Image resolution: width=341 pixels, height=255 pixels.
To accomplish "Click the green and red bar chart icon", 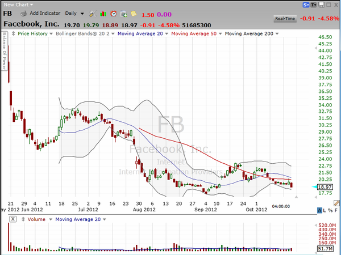I will point(103,14).
